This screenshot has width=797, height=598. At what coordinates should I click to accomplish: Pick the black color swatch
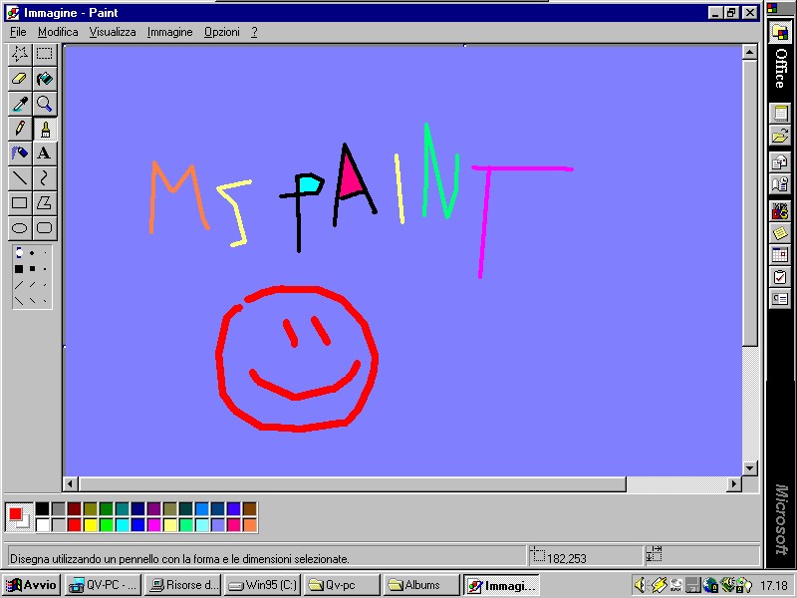click(x=43, y=509)
